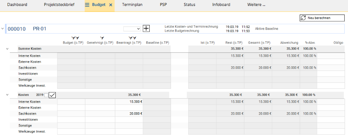Click the Budget (o.TP) column header
Image resolution: width=348 pixels, height=138 pixels.
click(x=73, y=43)
